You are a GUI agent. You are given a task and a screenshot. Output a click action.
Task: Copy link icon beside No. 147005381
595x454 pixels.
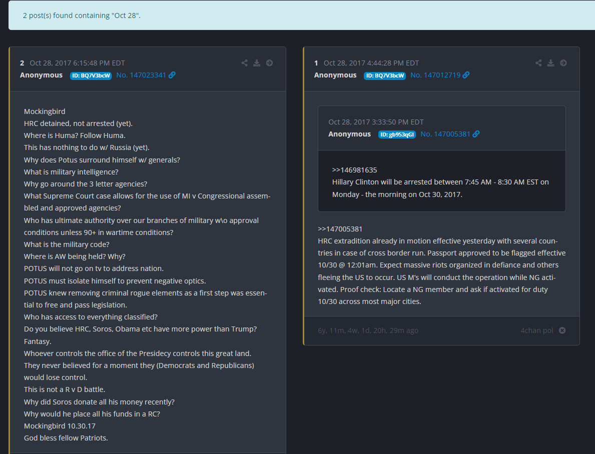[x=476, y=134]
